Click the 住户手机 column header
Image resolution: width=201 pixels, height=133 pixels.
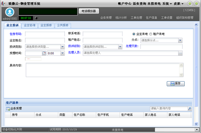click(108, 115)
